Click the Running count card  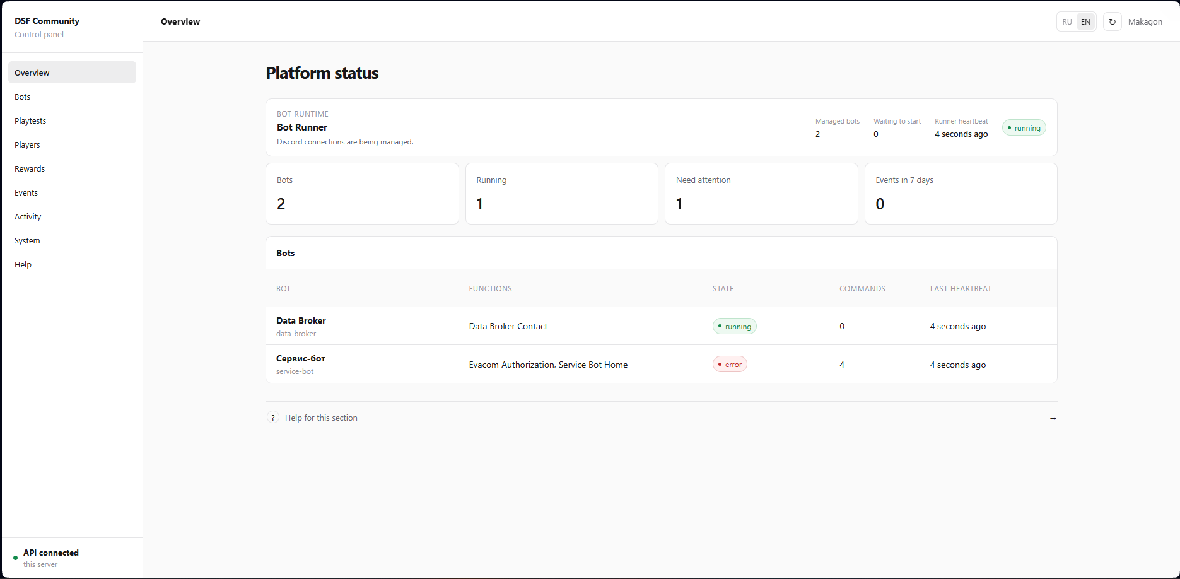point(561,194)
